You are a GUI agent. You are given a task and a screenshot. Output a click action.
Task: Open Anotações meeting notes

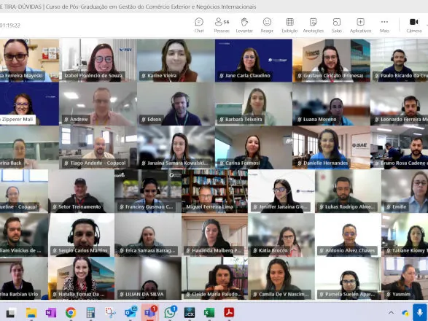point(313,25)
